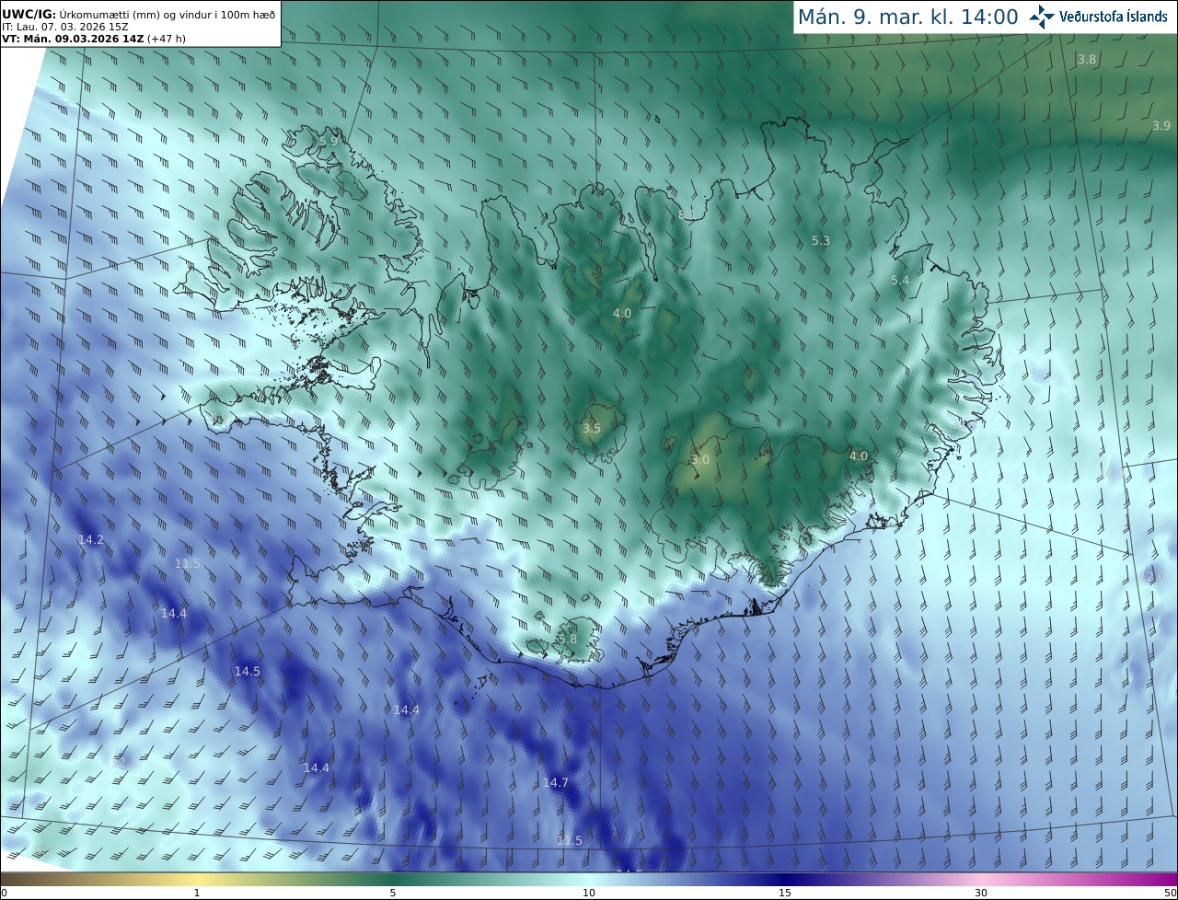1178x900 pixels.
Task: Click the 4.0 value in northern Iceland
Action: coord(622,313)
